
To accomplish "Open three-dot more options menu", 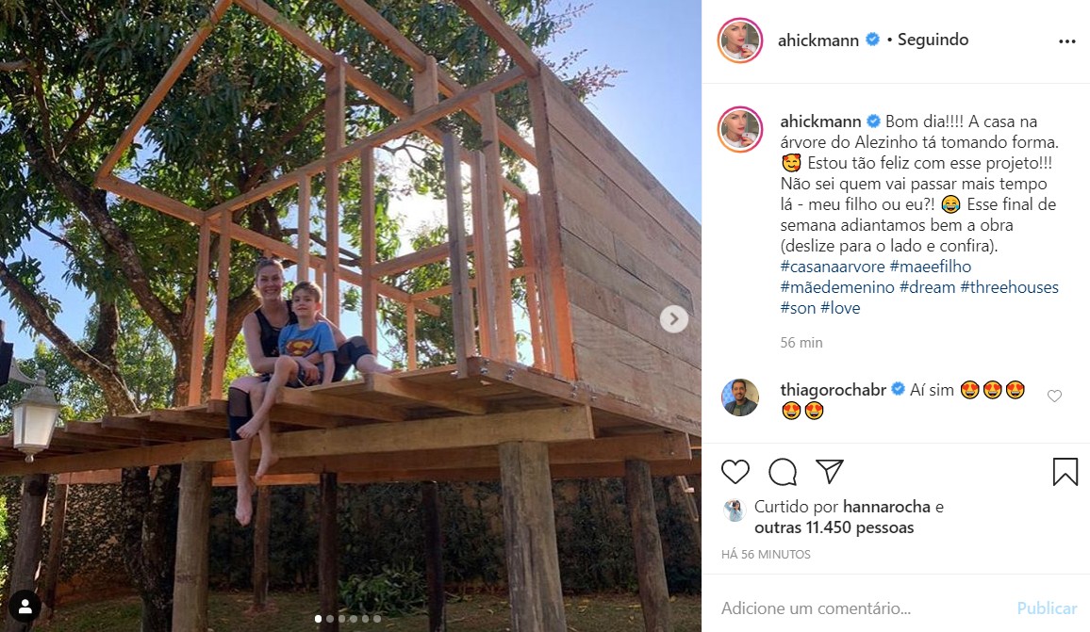I will click(1067, 41).
